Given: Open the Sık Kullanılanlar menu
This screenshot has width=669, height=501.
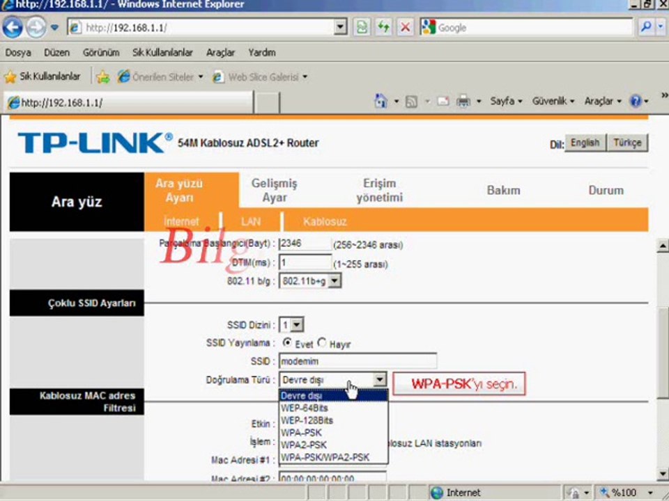Looking at the screenshot, I should [x=162, y=52].
